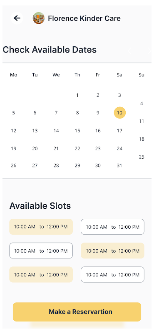
Task: Tap the Make a Reservartion button
Action: click(x=77, y=312)
